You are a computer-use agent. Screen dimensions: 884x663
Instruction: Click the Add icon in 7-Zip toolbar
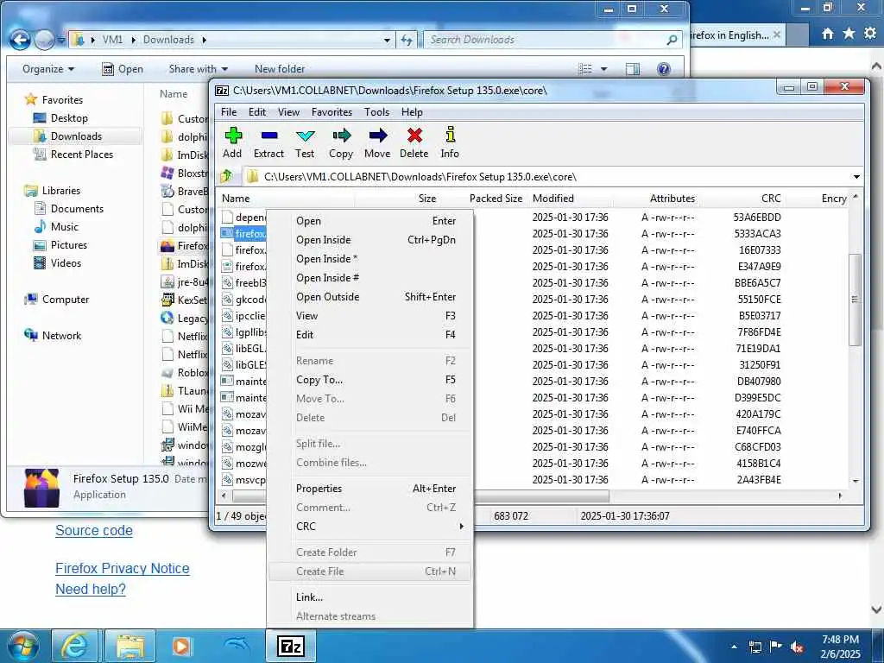coord(233,136)
